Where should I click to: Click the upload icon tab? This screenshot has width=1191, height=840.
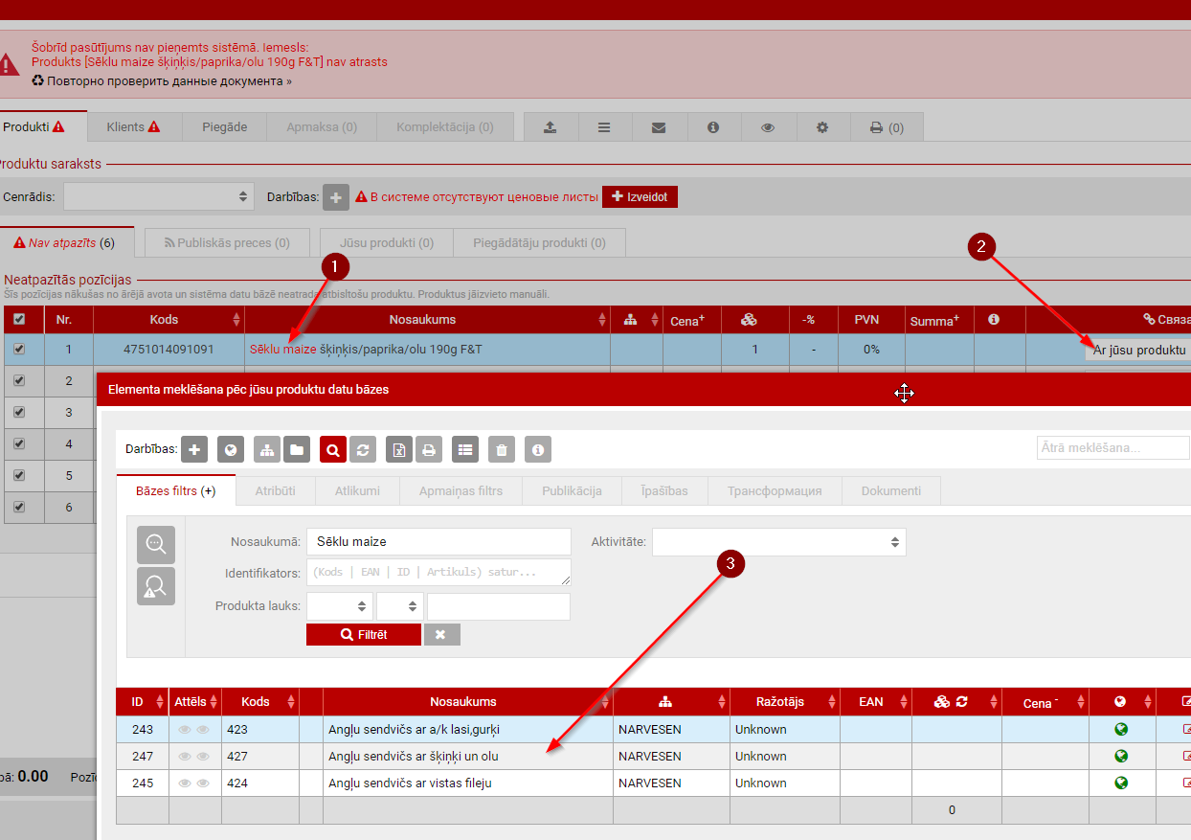(550, 127)
